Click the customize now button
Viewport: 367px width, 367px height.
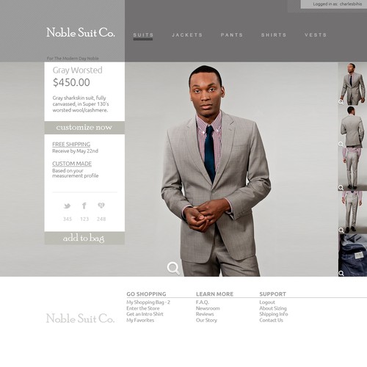(84, 128)
